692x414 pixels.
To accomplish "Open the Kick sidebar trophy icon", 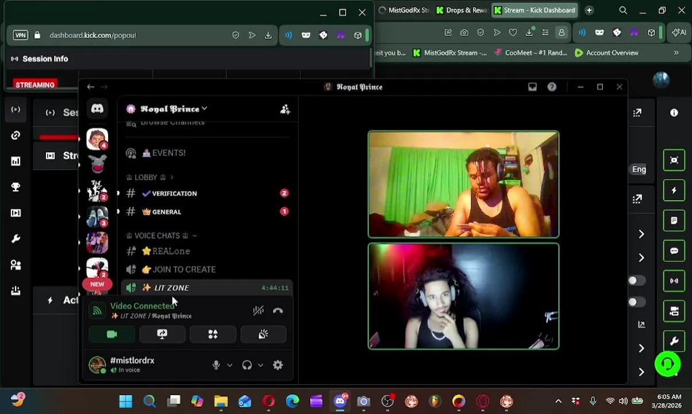I will [16, 187].
